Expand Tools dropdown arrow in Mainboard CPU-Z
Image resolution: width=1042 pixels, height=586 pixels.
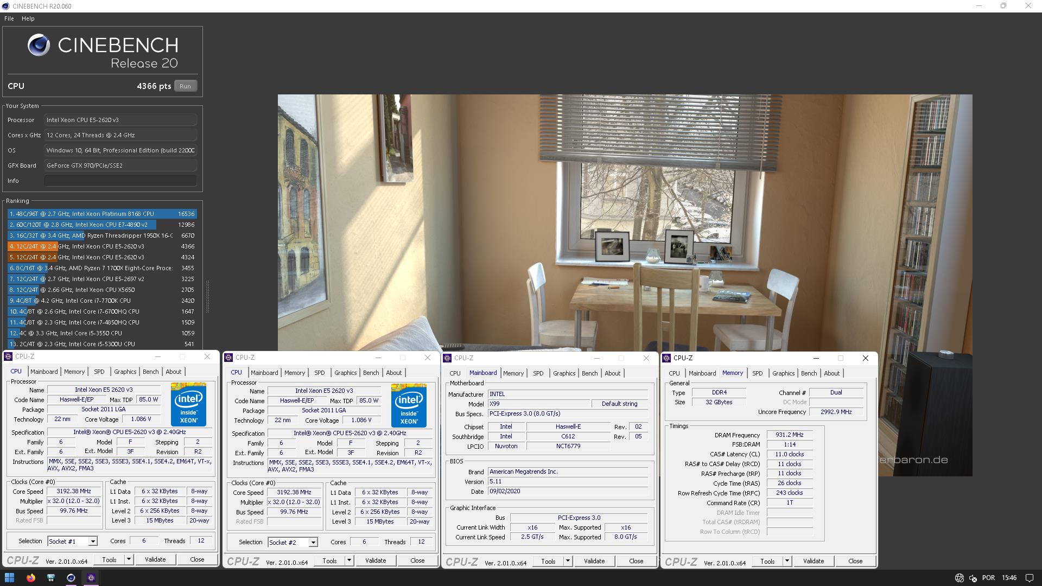pos(568,561)
